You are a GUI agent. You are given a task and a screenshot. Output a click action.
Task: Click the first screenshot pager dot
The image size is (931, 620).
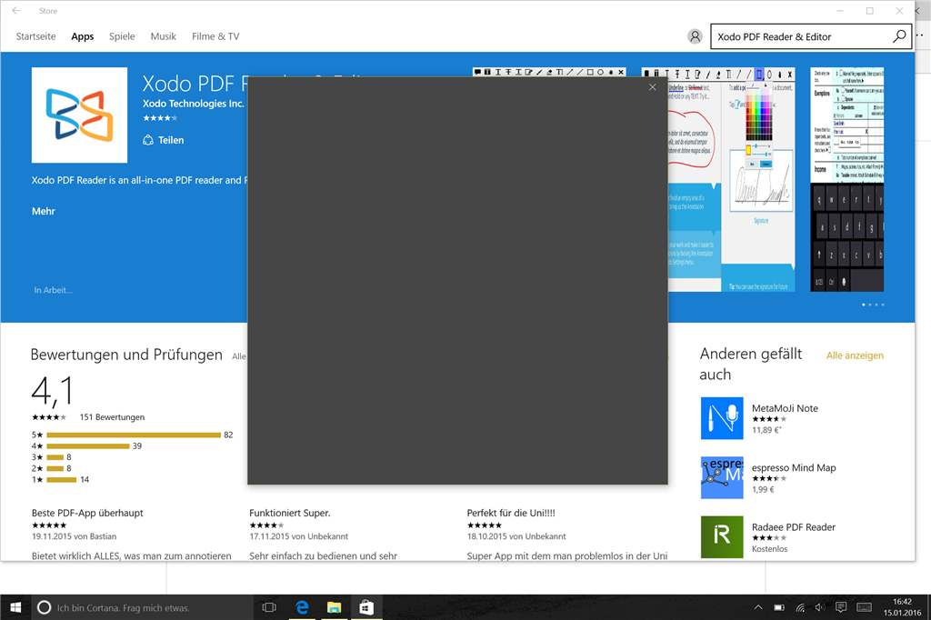[864, 305]
